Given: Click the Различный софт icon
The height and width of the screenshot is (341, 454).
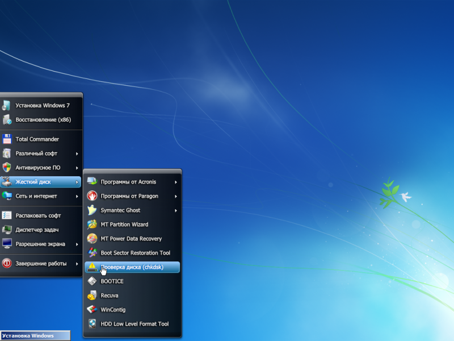Looking at the screenshot, I should click(6, 153).
